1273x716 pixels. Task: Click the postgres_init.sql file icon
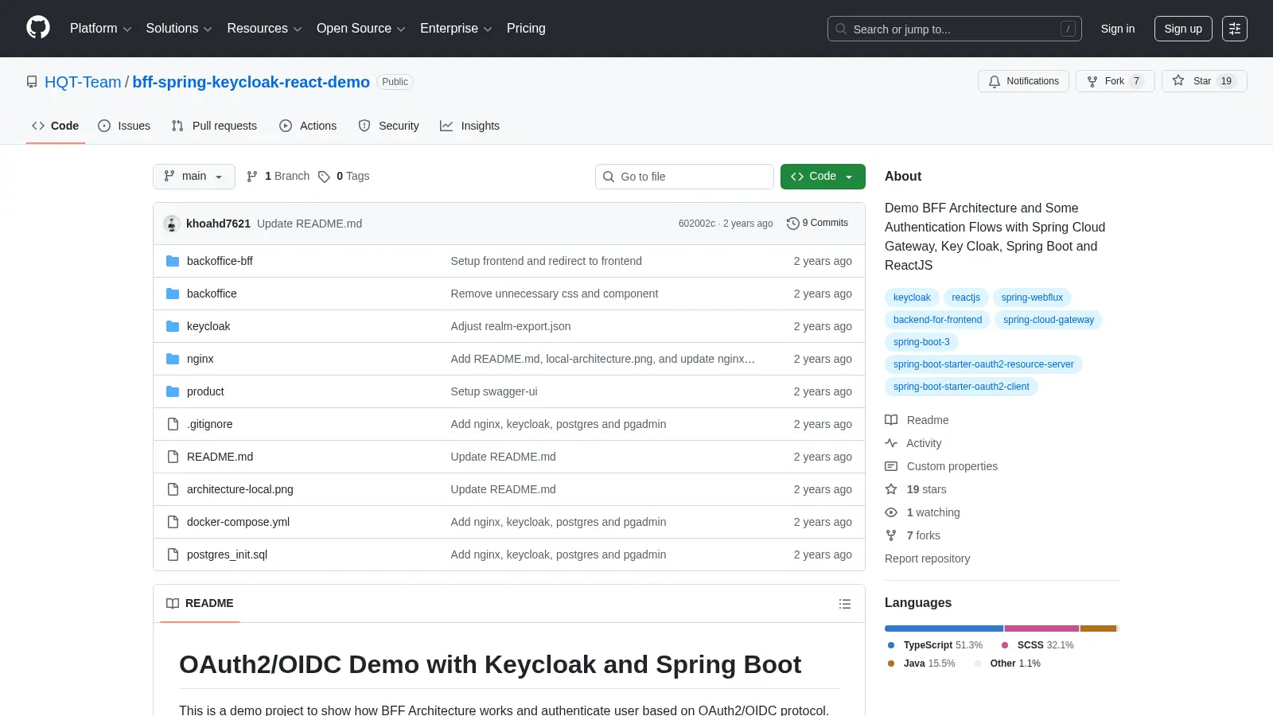pos(173,555)
